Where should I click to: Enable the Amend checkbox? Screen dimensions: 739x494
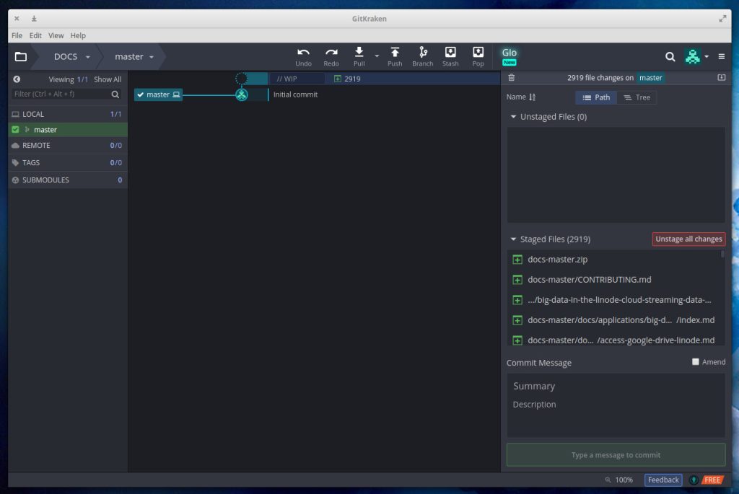tap(696, 362)
